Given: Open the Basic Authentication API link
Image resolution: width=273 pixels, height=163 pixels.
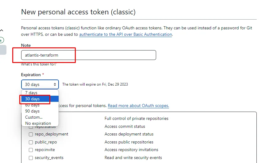Looking at the screenshot, I should tap(125, 35).
